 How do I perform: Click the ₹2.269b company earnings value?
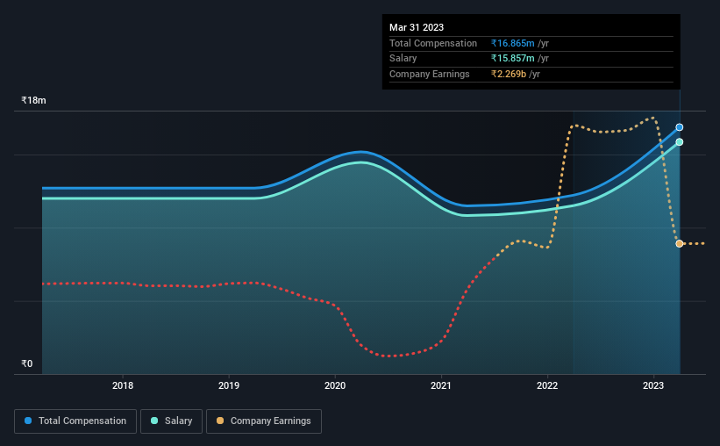pyautogui.click(x=509, y=74)
